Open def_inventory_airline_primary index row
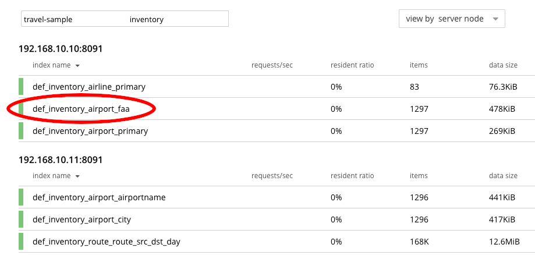This screenshot has height=255, width=535. (x=88, y=87)
